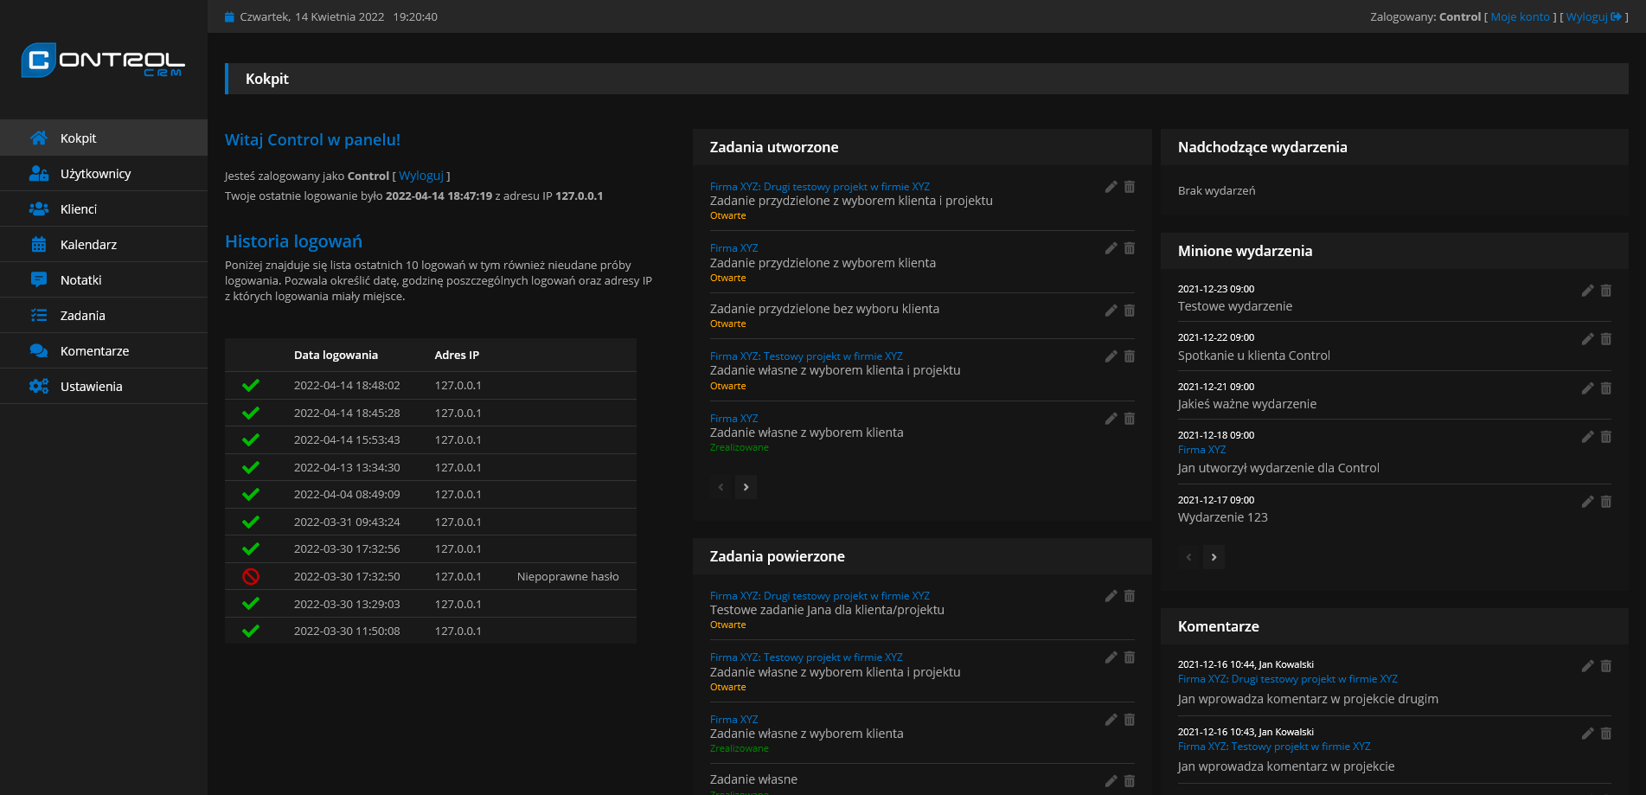
Task: Select Notatki in the sidebar
Action: tap(104, 280)
